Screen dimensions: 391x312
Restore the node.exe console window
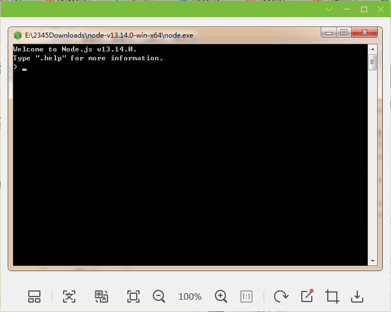[x=344, y=33]
